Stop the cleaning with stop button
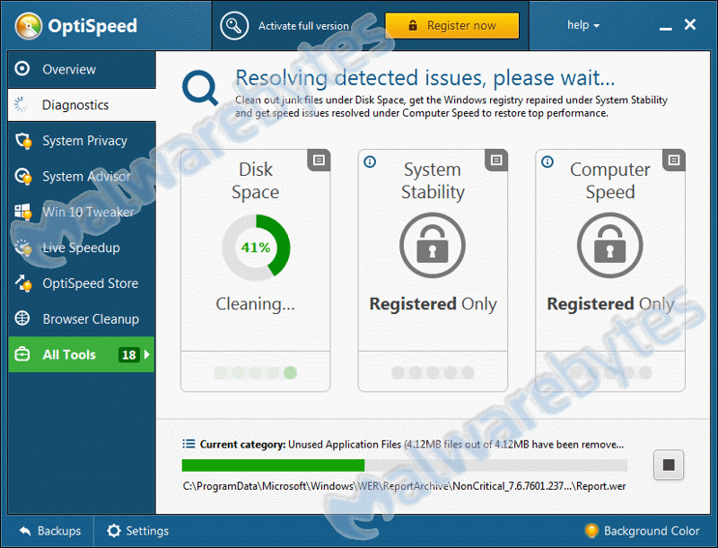718x548 pixels. [669, 465]
